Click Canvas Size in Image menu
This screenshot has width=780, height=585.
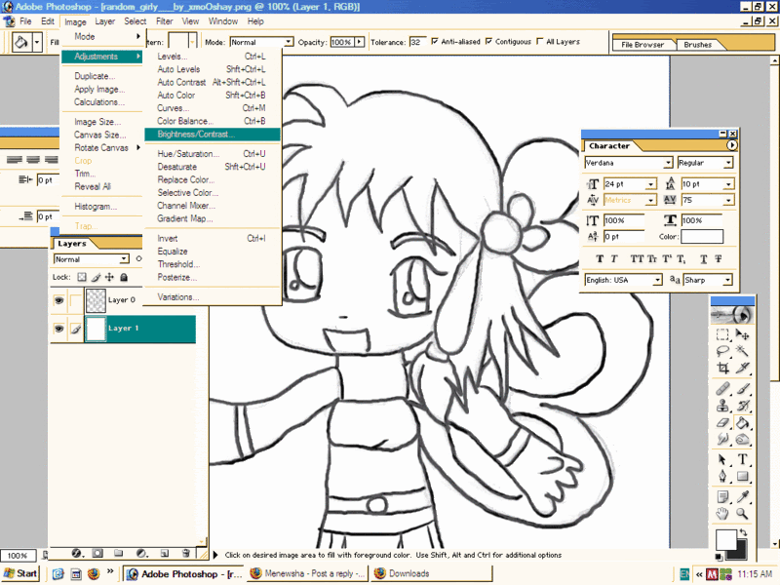(100, 135)
